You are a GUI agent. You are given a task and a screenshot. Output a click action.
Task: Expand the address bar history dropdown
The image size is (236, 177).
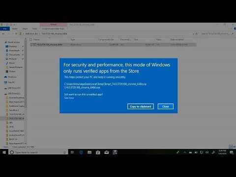pos(194,34)
